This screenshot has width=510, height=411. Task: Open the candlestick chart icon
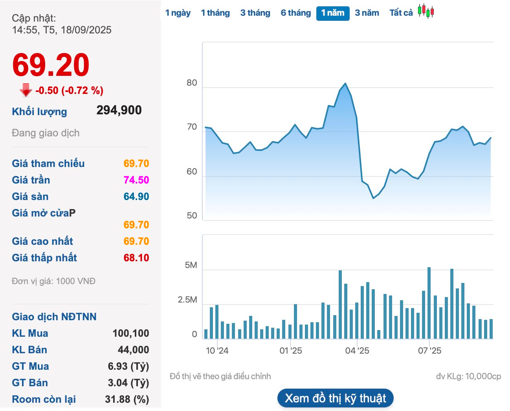(x=426, y=11)
